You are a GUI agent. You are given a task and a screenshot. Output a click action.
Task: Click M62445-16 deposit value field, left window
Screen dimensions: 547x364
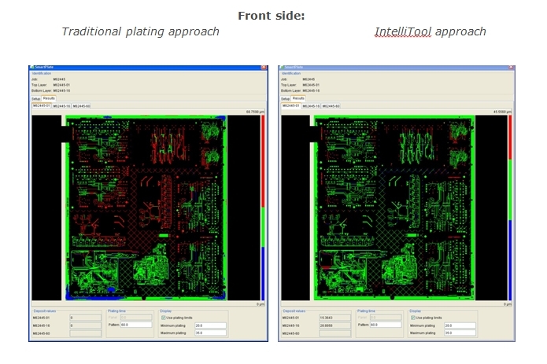[86, 325]
